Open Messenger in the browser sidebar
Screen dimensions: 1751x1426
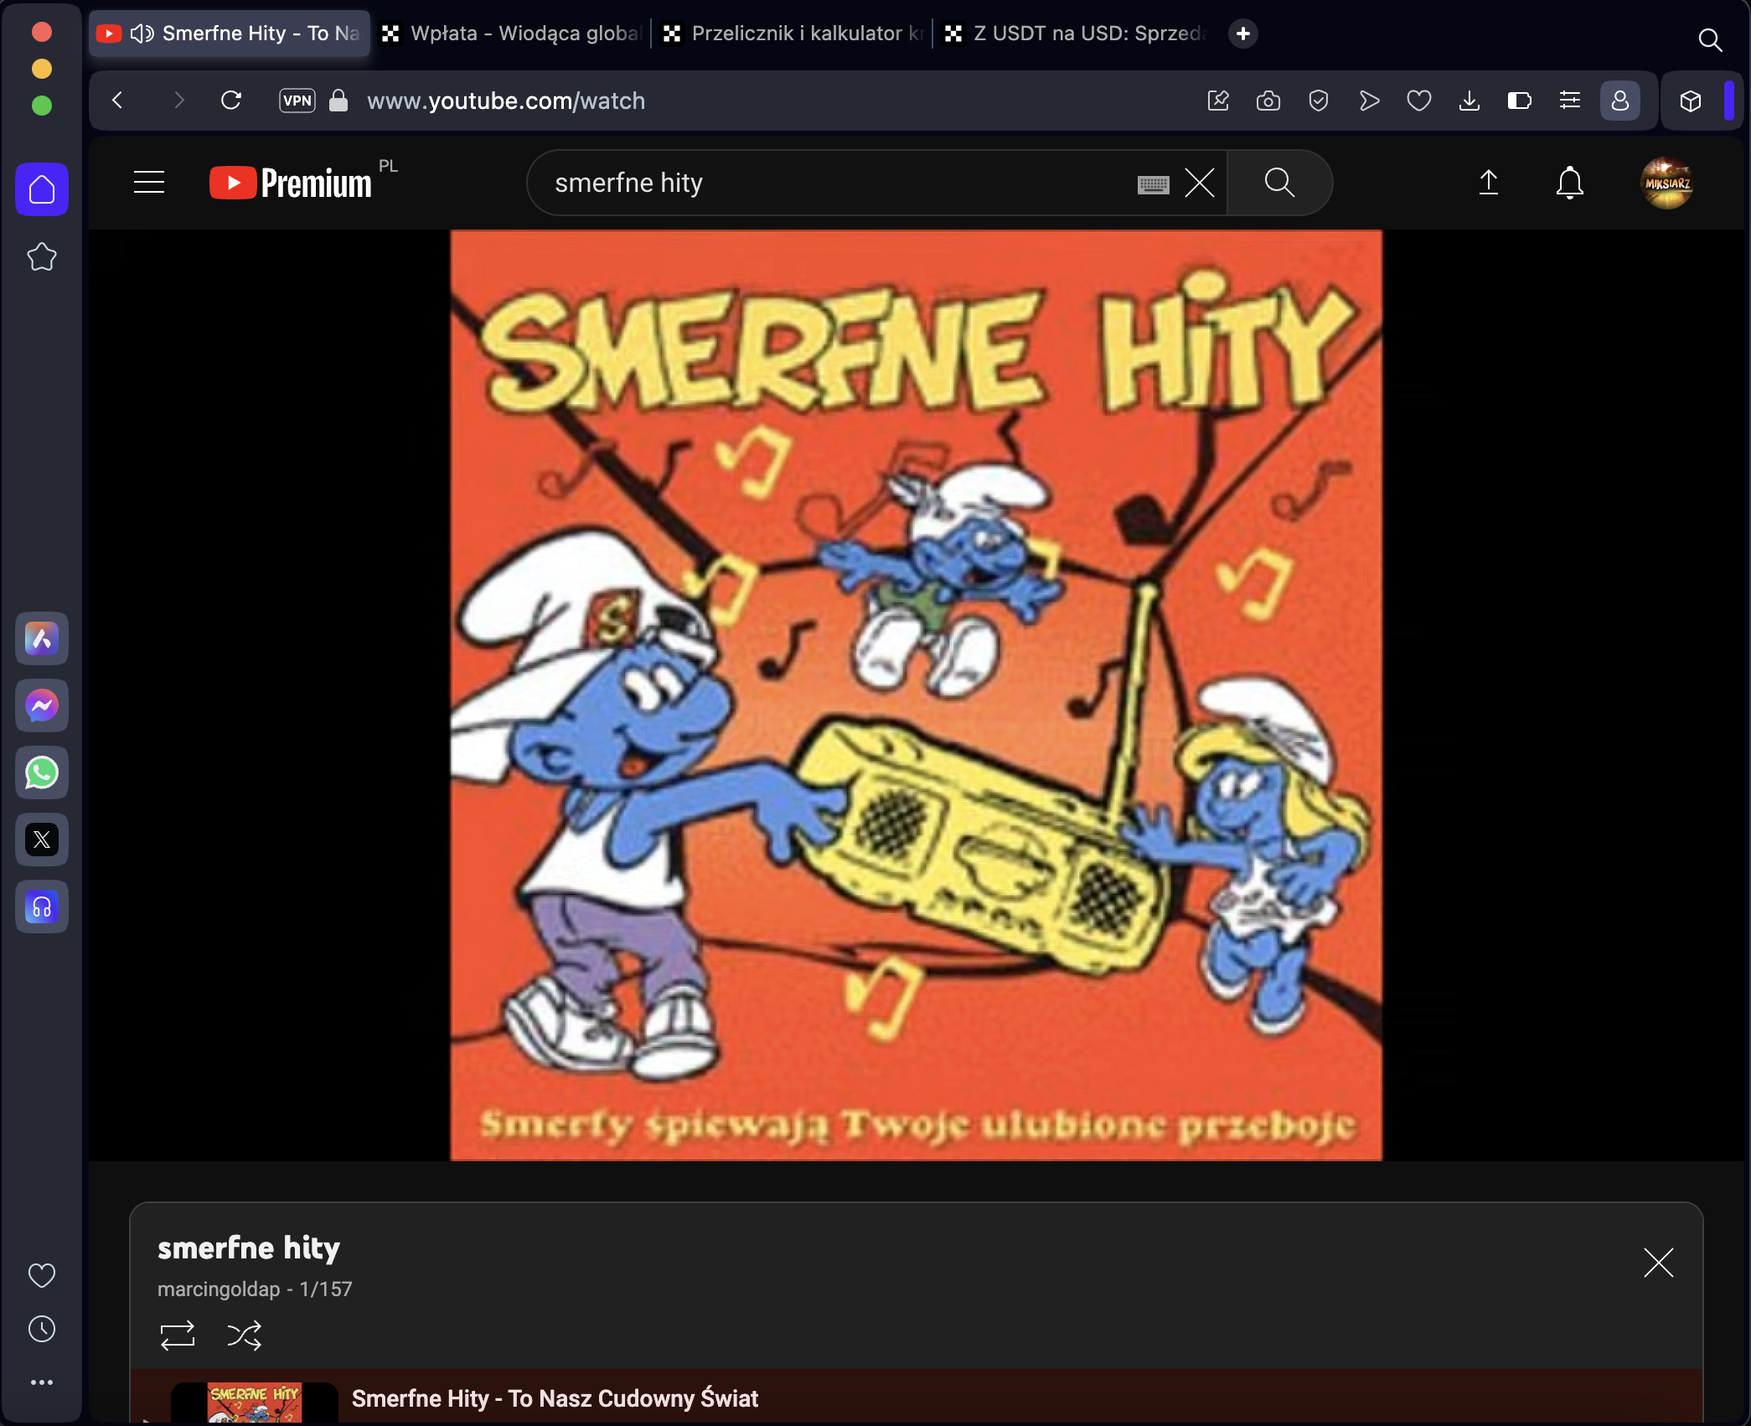pos(41,705)
